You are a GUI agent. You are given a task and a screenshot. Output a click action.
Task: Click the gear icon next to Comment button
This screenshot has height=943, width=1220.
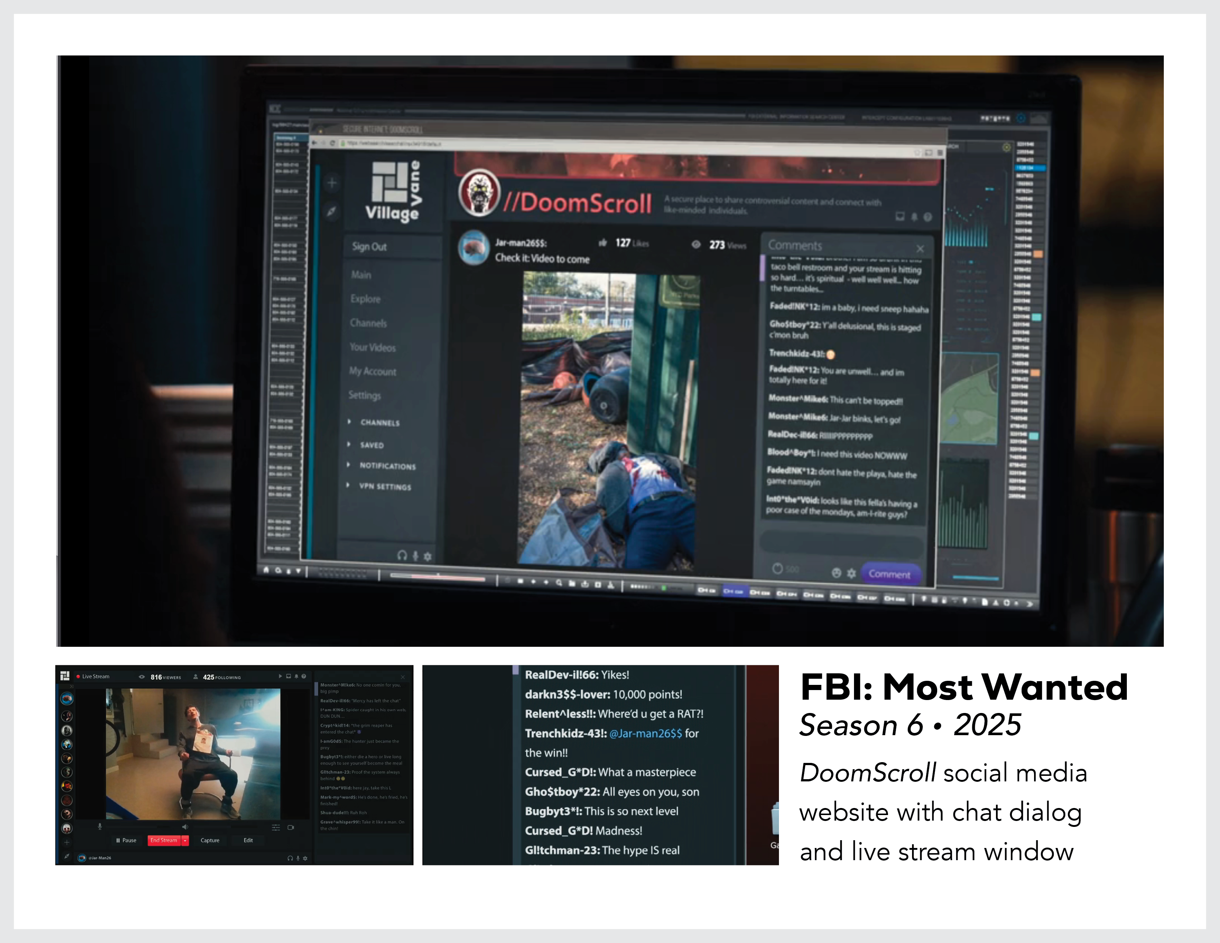point(851,573)
